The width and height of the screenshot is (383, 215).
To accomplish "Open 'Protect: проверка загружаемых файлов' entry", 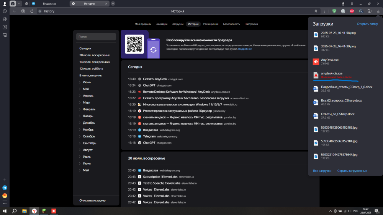I will [x=177, y=111].
